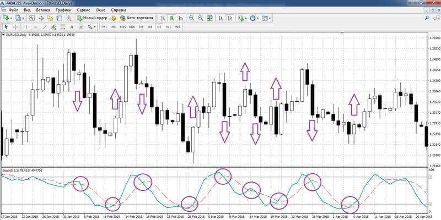Select the H4 timeframe button

150,27
